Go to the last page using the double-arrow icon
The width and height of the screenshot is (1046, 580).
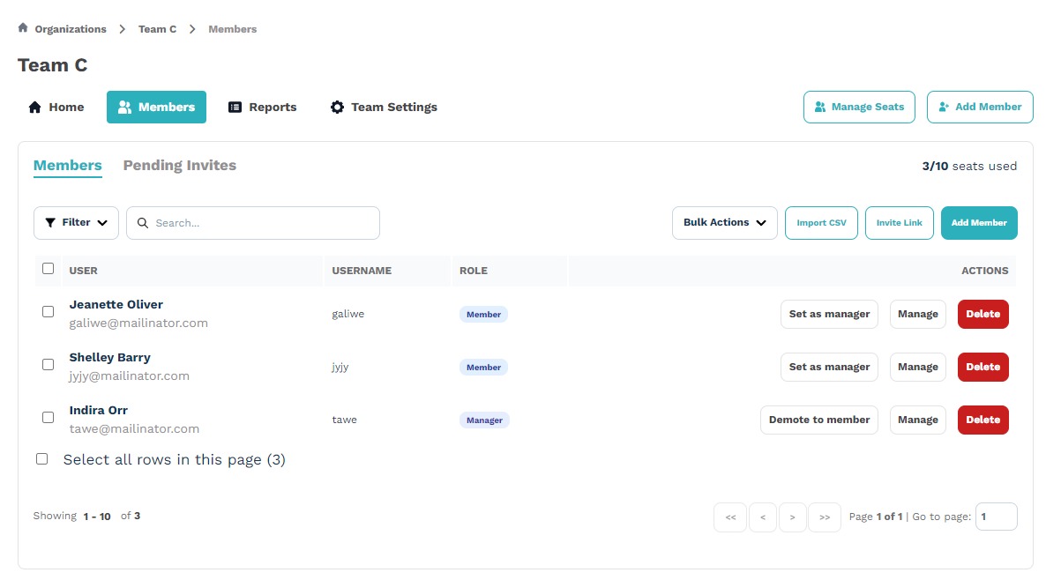[x=824, y=517]
